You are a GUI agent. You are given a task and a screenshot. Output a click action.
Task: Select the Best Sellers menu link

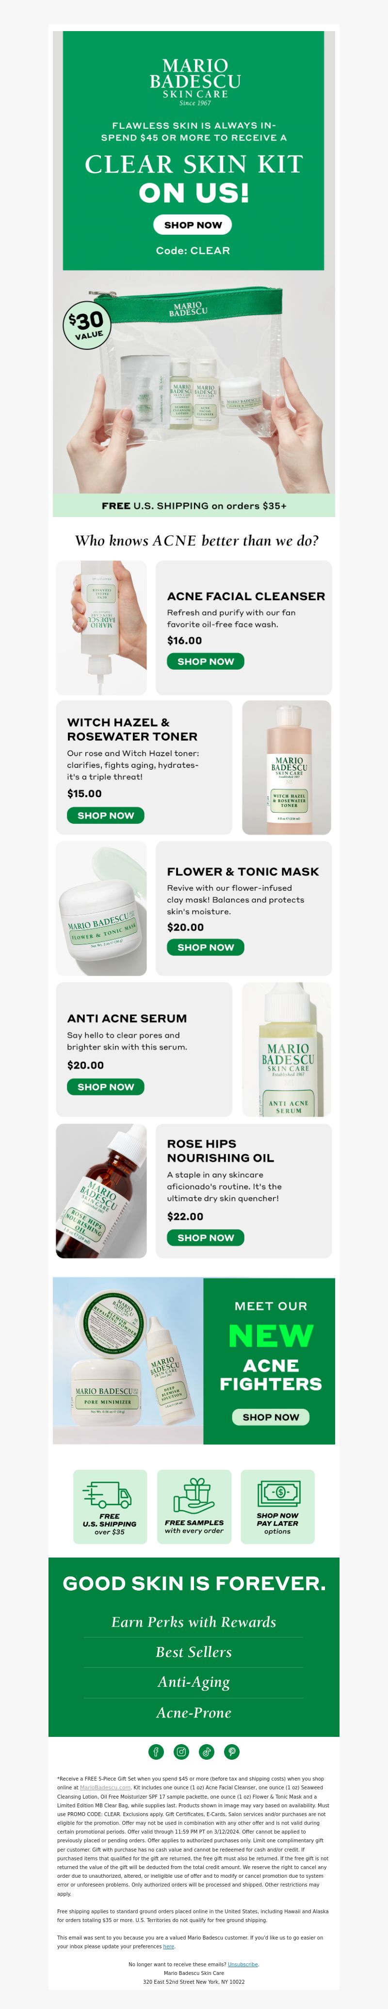194,1652
